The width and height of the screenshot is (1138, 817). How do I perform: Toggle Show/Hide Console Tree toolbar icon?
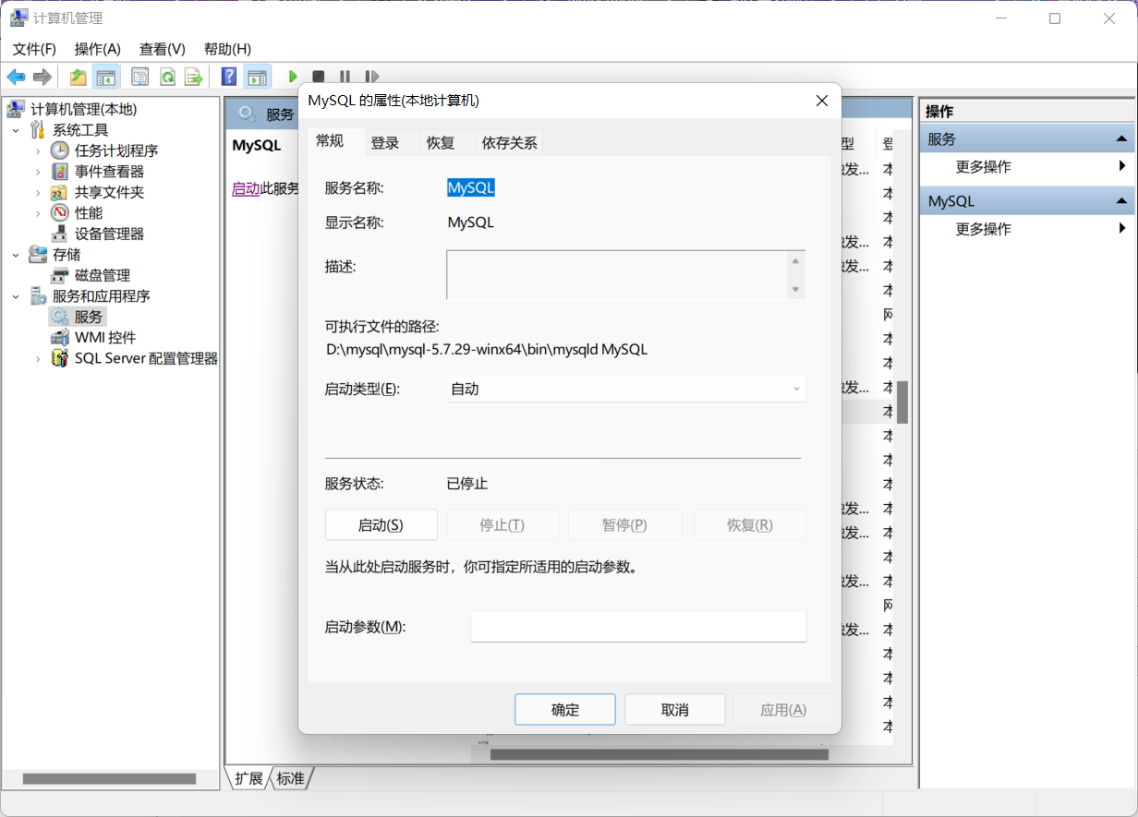click(106, 77)
